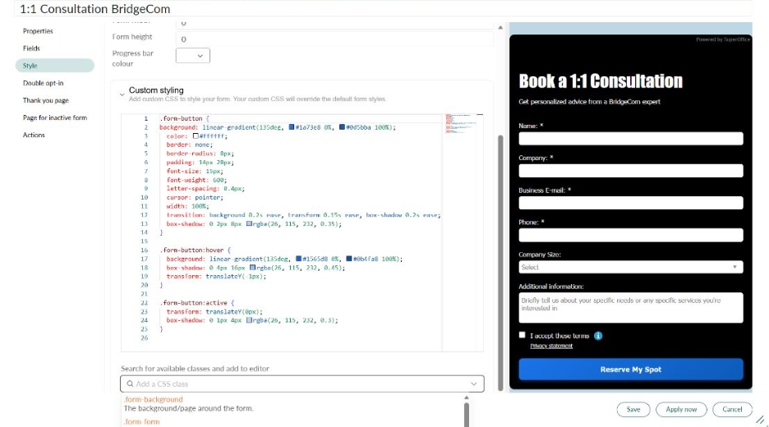
Task: Open the Fields tab
Action: [x=31, y=48]
